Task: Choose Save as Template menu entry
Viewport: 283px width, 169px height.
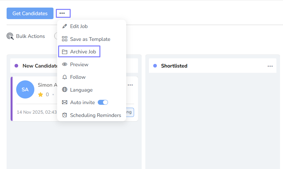Action: tap(90, 39)
